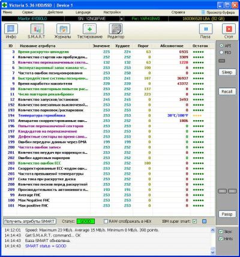The width and height of the screenshot is (240, 257).
Task: Sort by the Порог column header
Action: pyautogui.click(x=143, y=46)
